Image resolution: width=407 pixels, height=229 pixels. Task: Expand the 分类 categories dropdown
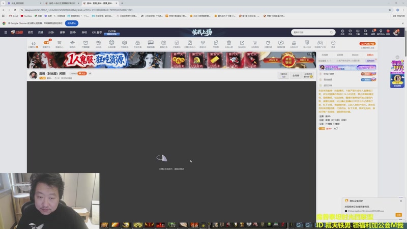(x=51, y=33)
